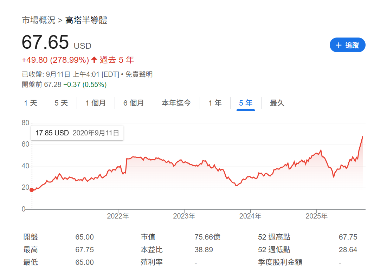Click the red data point on chart start
Screen dimensions: 387x275
point(32,190)
